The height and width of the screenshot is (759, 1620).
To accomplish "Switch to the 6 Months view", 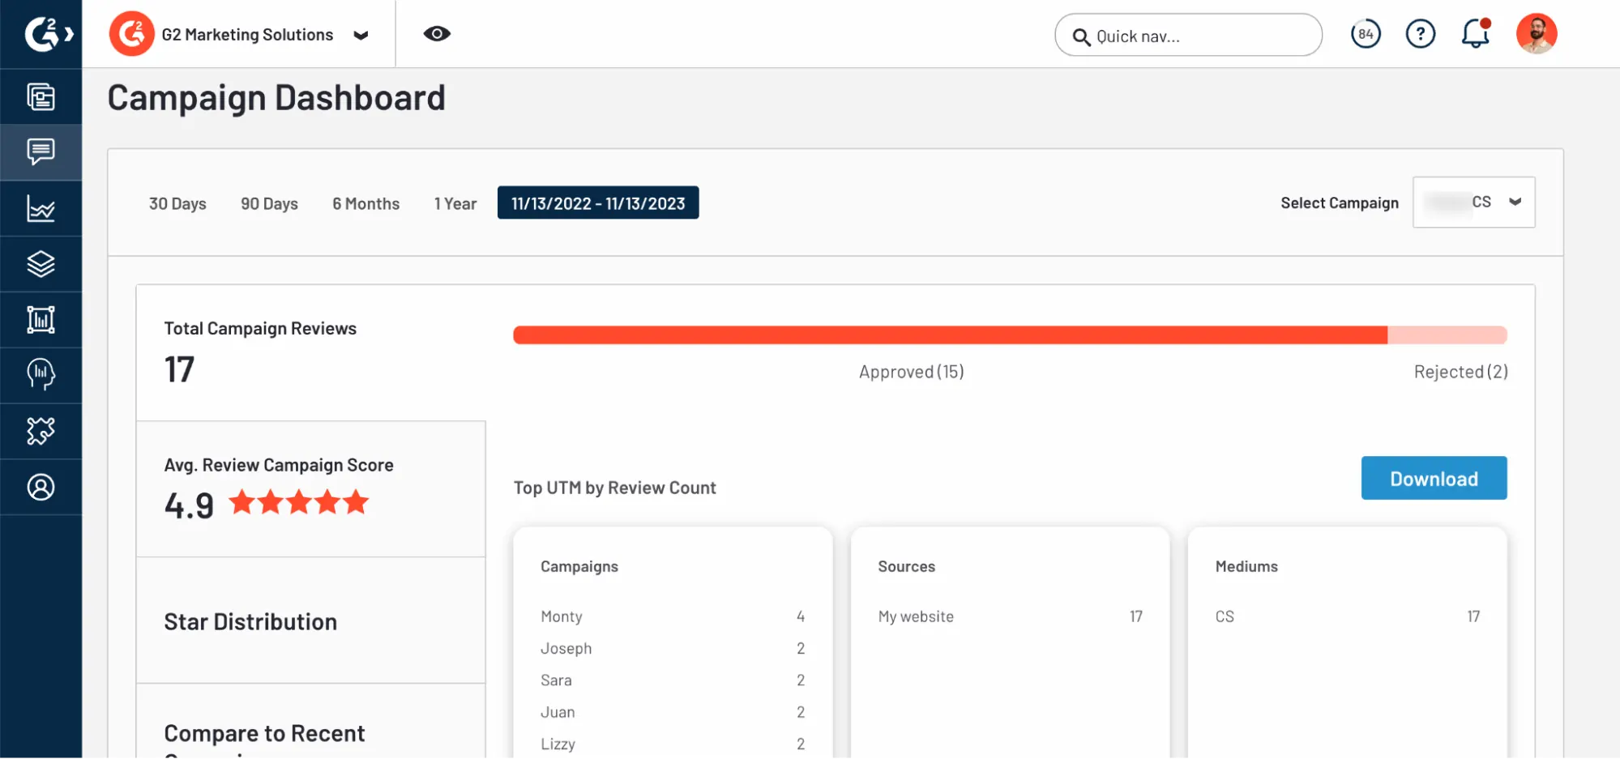I will [x=365, y=203].
